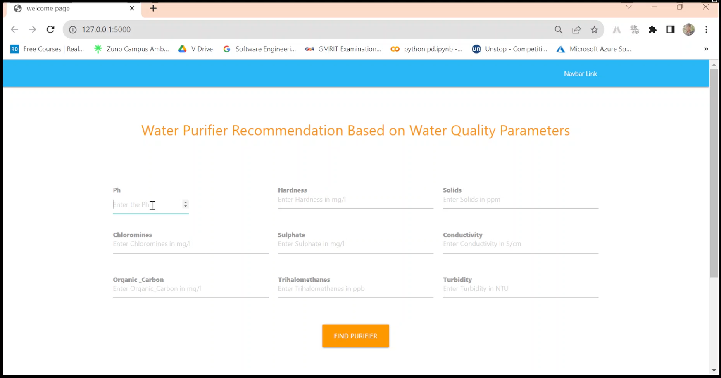The width and height of the screenshot is (721, 378).
Task: Increment the Ph stepper arrows
Action: [186, 202]
